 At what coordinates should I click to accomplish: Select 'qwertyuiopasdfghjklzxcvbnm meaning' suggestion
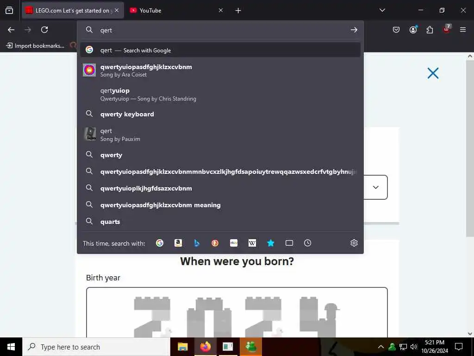coord(220,205)
